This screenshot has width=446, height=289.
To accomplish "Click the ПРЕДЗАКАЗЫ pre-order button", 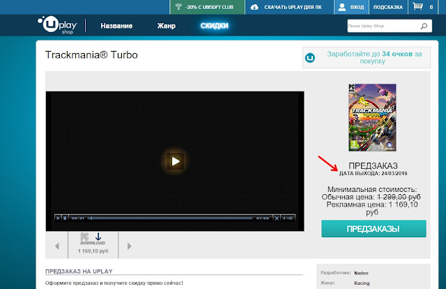I will tap(374, 228).
